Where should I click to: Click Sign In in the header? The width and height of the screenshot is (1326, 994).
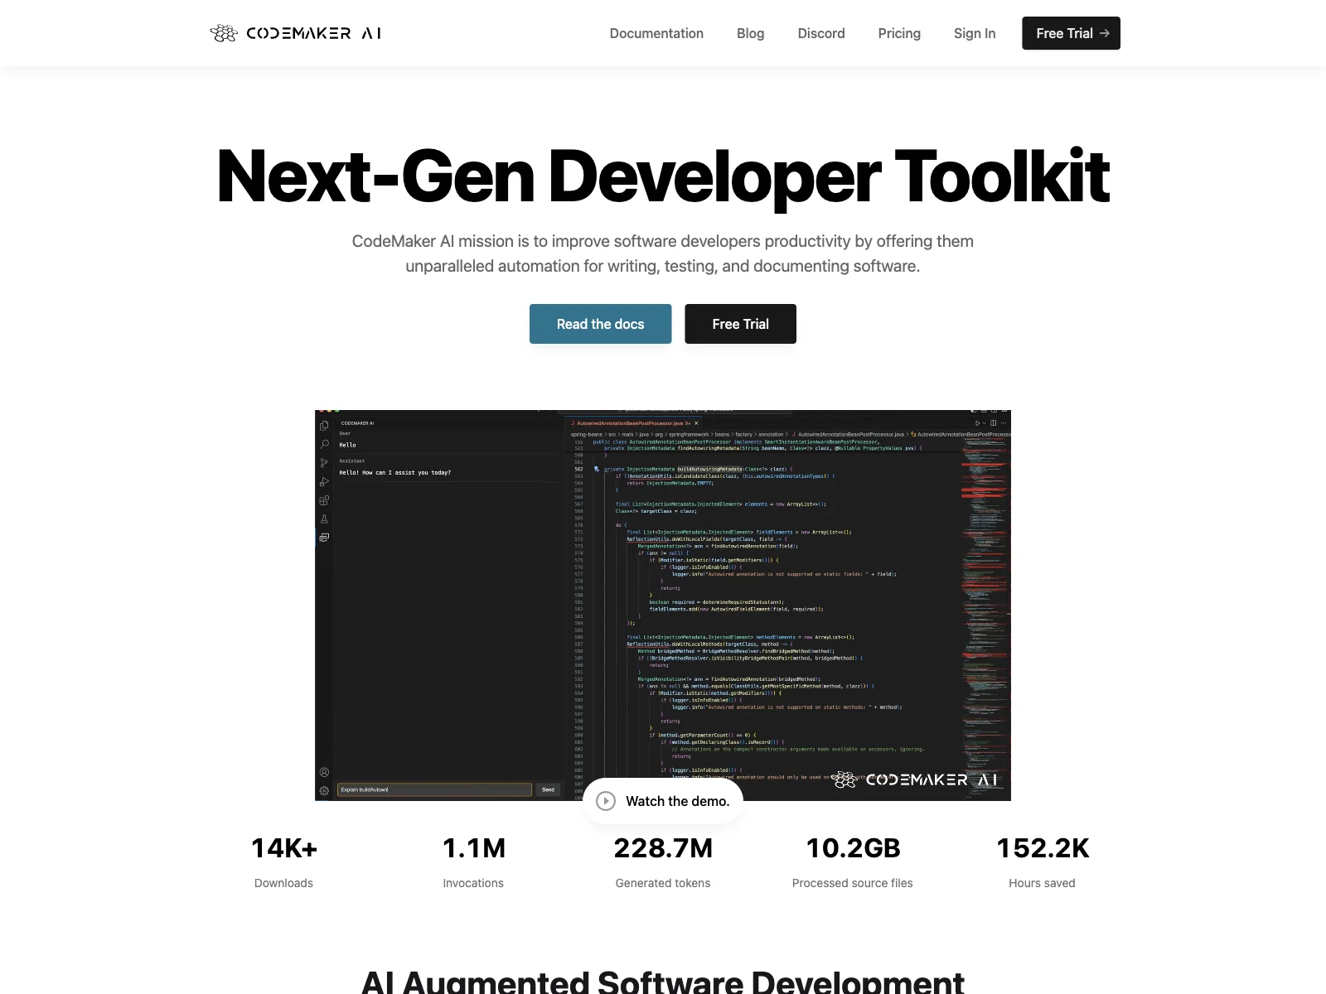point(975,33)
